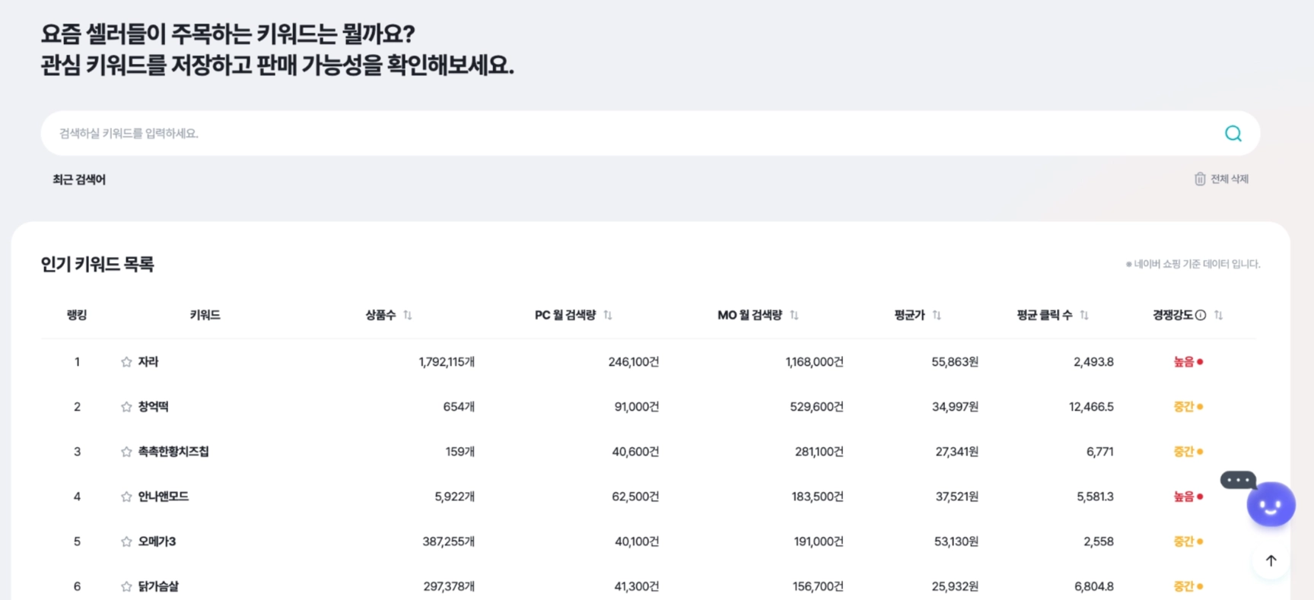Click the info icon beside 경쟁강도
Image resolution: width=1314 pixels, height=600 pixels.
1201,315
